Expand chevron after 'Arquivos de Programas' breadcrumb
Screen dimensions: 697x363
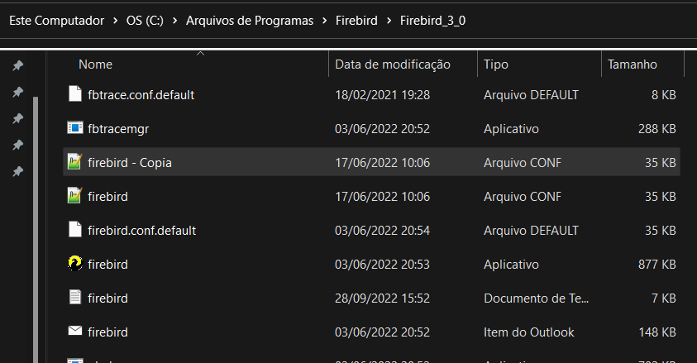325,21
